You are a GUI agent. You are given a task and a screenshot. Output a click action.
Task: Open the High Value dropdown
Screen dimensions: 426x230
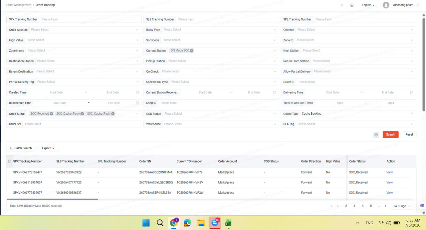tap(74, 40)
